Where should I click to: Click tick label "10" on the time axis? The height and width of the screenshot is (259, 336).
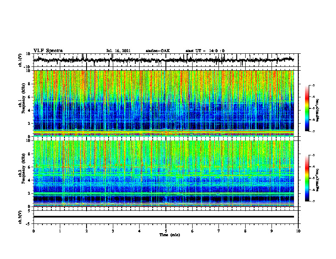click(x=298, y=231)
